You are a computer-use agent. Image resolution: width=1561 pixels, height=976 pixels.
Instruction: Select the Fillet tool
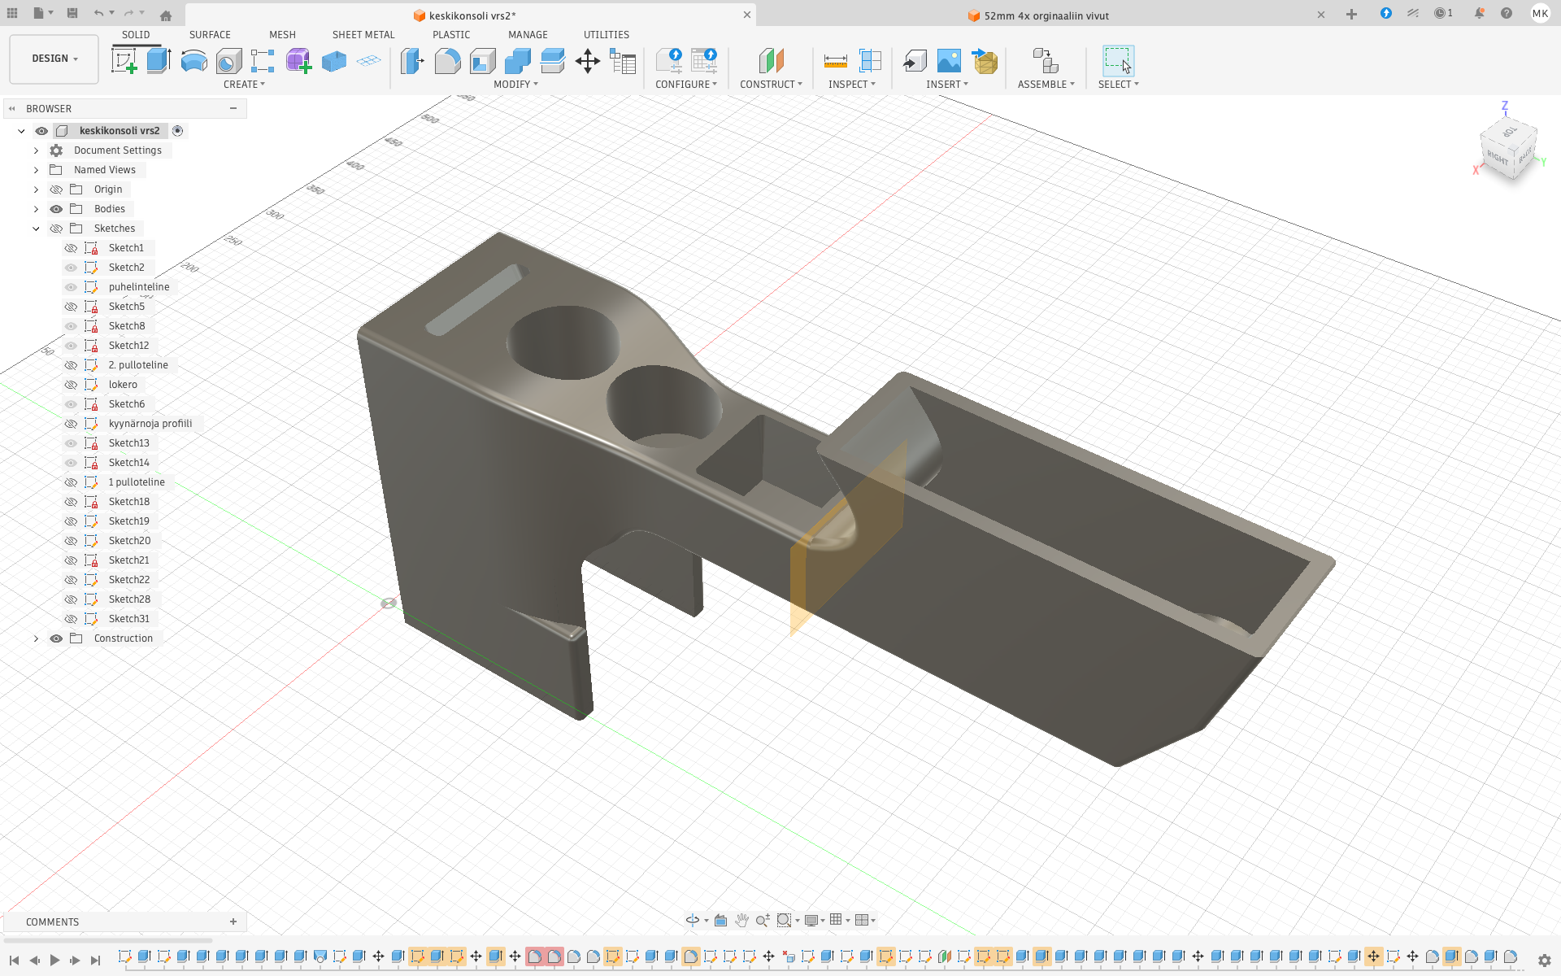pos(447,61)
